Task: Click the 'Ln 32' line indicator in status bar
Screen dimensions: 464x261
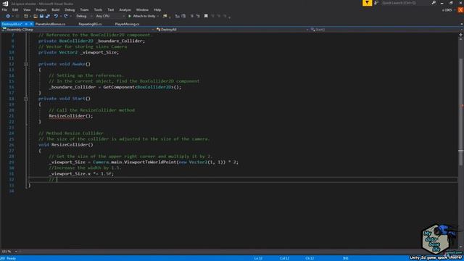Action: 258,258
